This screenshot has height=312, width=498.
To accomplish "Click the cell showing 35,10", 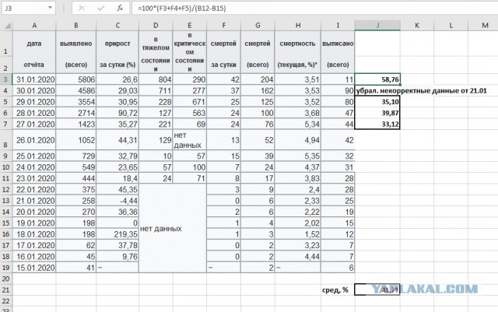I will click(x=377, y=102).
